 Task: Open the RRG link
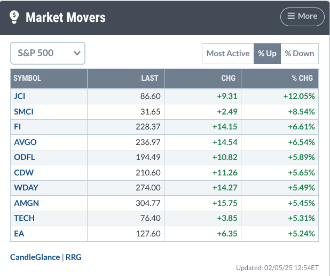point(74,257)
